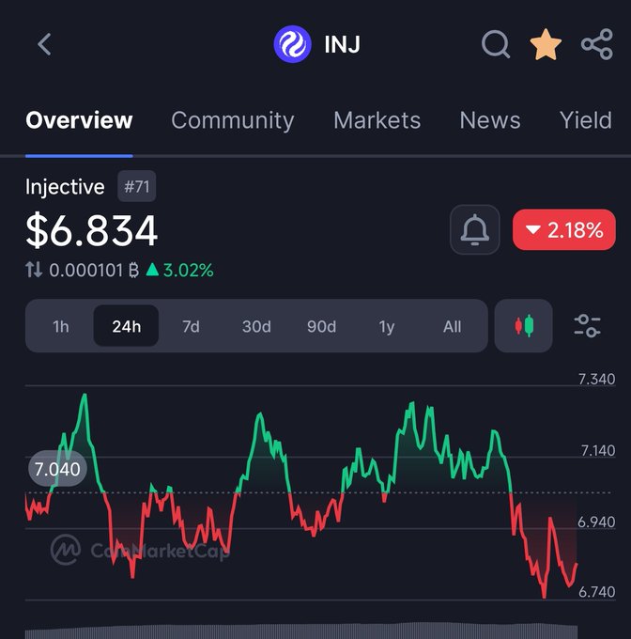Tap the volume bars below chart
631x639 pixels.
click(301, 631)
